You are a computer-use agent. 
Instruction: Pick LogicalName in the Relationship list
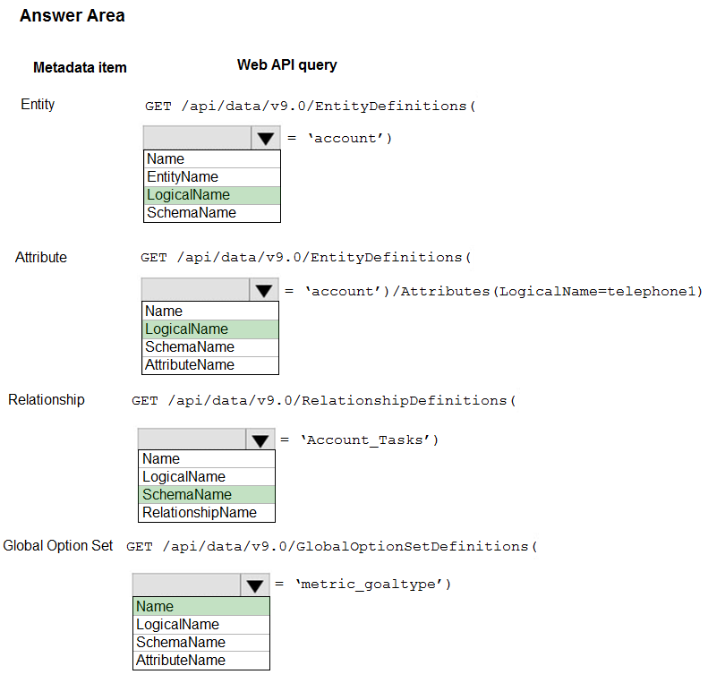click(207, 477)
